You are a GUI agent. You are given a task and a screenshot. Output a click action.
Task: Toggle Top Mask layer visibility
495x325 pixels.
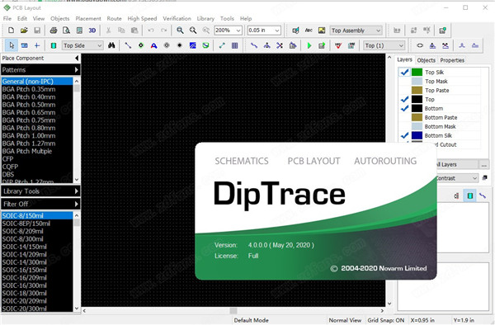click(x=404, y=81)
